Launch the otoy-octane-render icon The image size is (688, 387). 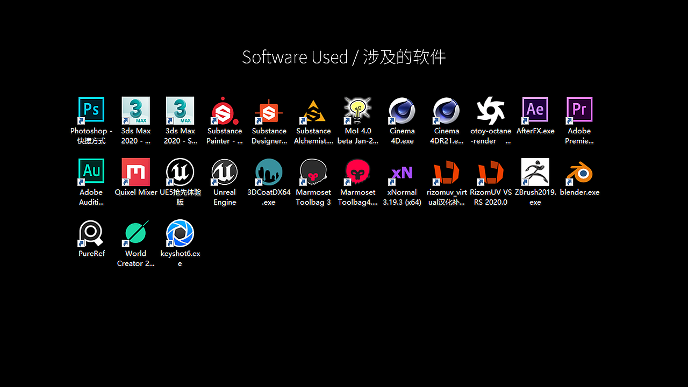click(491, 110)
